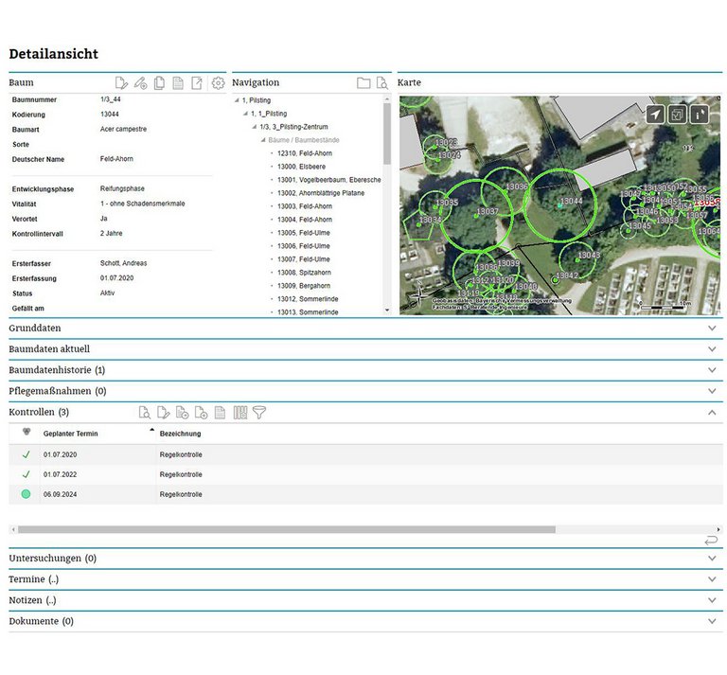Click the second document-plus icon in Kontrollen toolbar
The width and height of the screenshot is (727, 675).
(x=201, y=412)
